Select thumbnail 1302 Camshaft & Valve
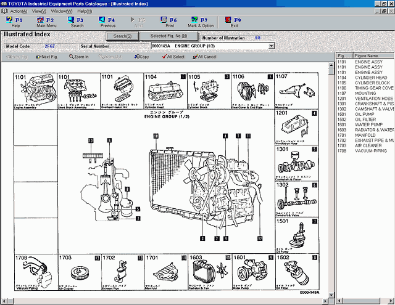This screenshot has height=305, width=395. coord(297,200)
